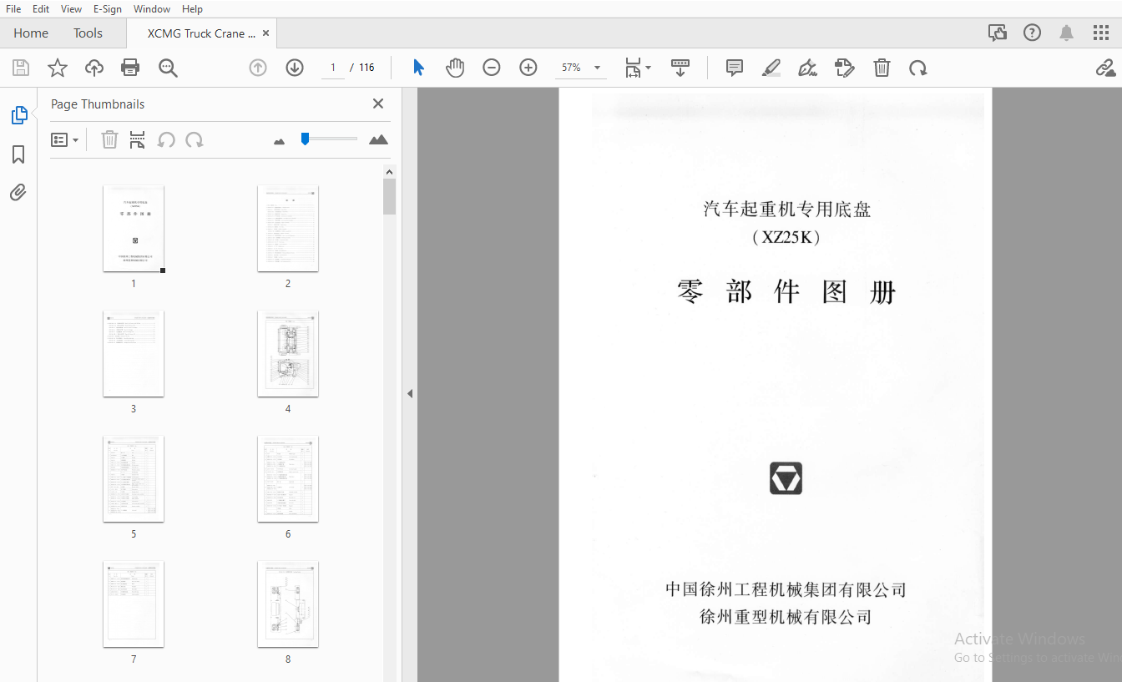Choose the Selection arrow tool
The image size is (1122, 682).
click(418, 68)
